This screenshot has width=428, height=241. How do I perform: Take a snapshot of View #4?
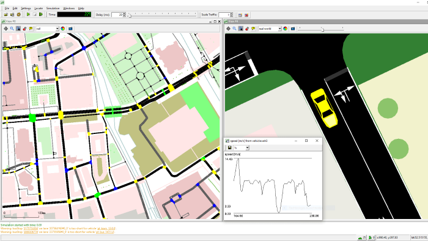pos(293,28)
